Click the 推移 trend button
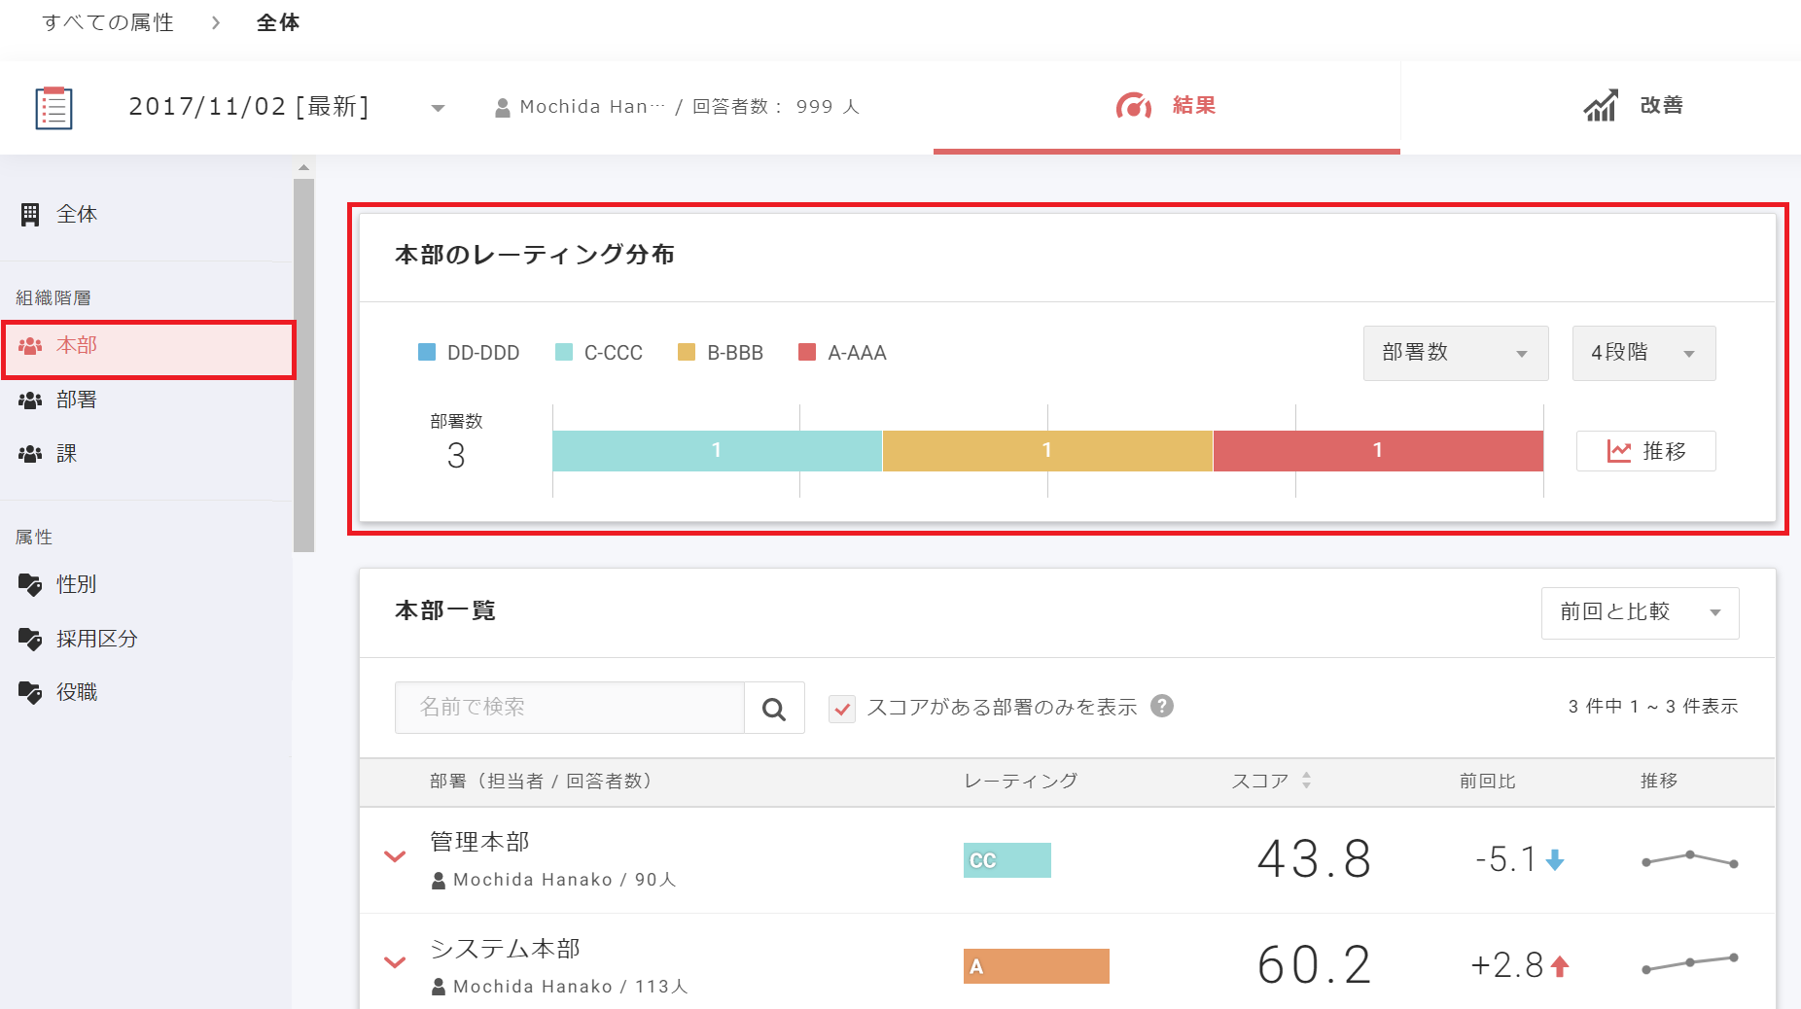Viewport: 1801px width, 1009px height. click(1645, 451)
